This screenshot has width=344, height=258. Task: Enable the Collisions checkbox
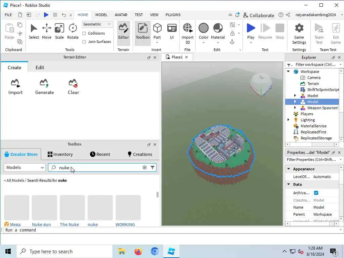pos(84,33)
